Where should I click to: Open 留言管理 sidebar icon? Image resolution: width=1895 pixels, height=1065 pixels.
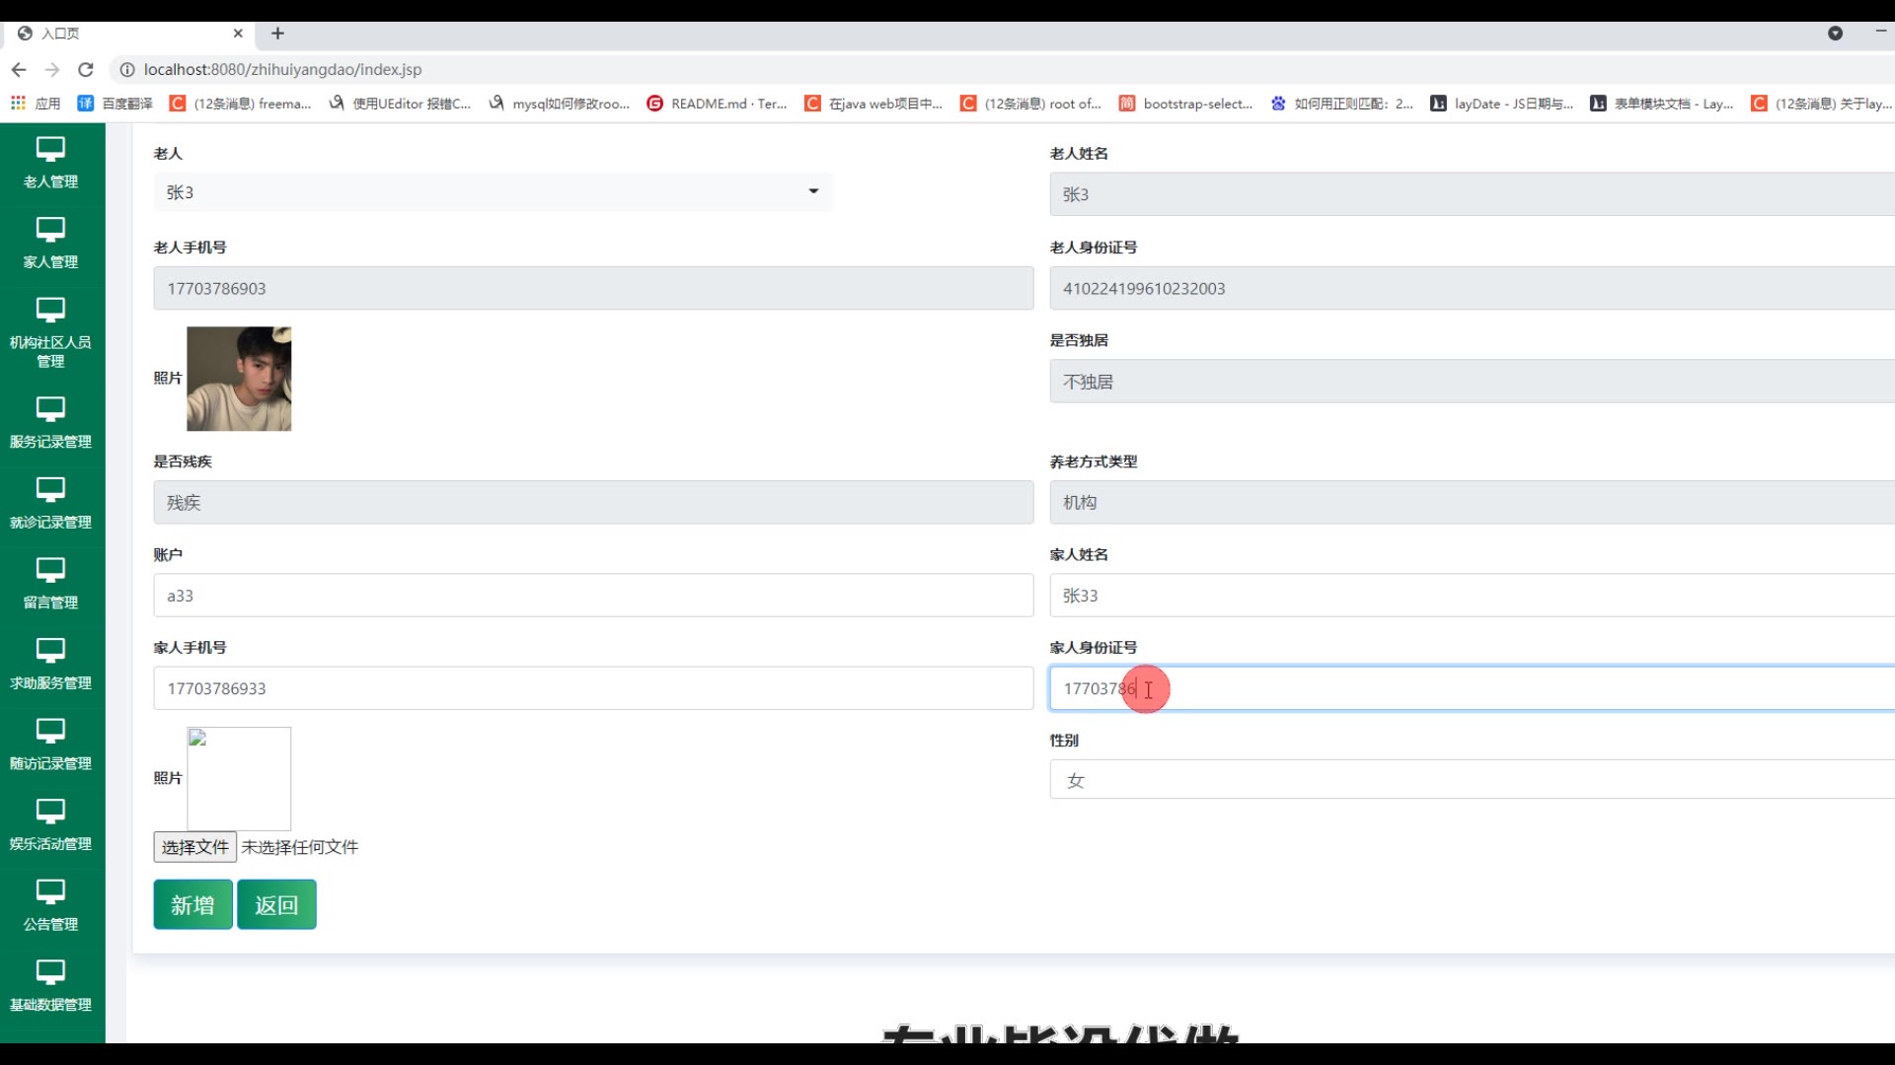pyautogui.click(x=50, y=570)
